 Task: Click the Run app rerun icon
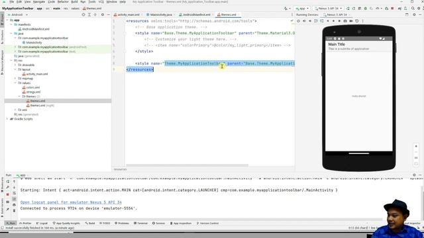[348, 9]
